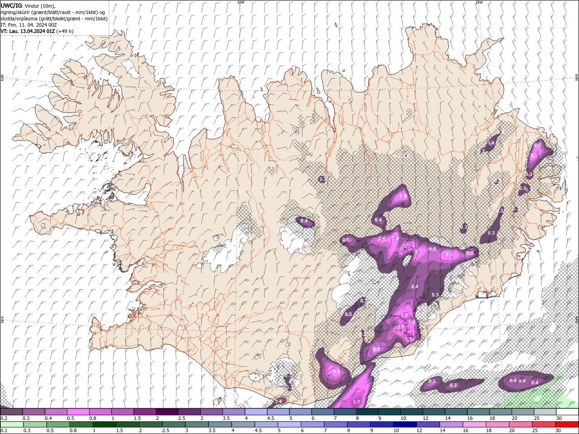Screen dimensions: 579x434
Task: Click the bright red 30 swatch in lower legend
Action: pyautogui.click(x=567, y=425)
